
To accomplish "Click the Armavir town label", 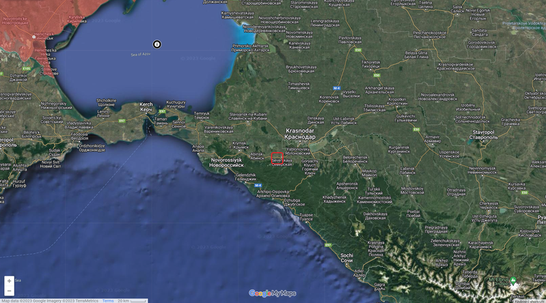I will point(432,139).
